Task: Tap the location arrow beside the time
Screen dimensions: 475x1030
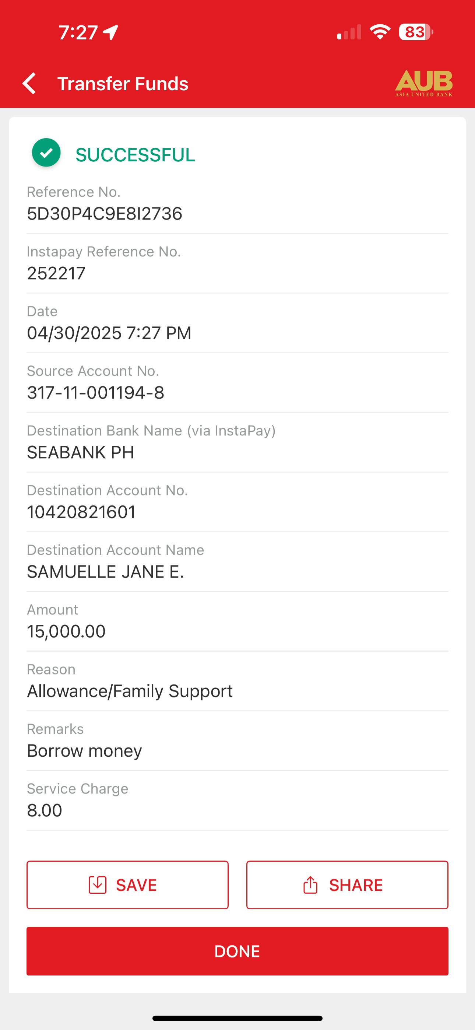Action: pyautogui.click(x=111, y=32)
